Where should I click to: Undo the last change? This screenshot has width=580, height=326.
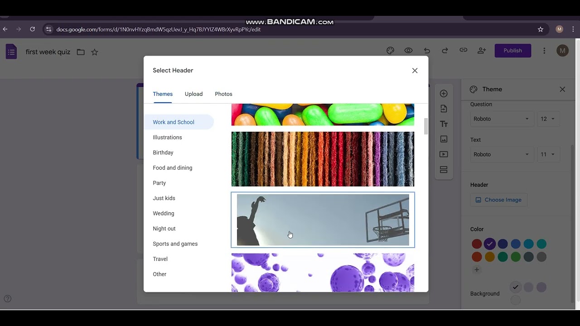[427, 51]
